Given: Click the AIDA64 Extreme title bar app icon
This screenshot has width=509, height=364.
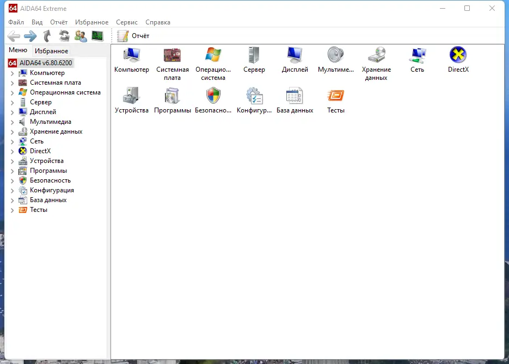Looking at the screenshot, I should point(13,8).
